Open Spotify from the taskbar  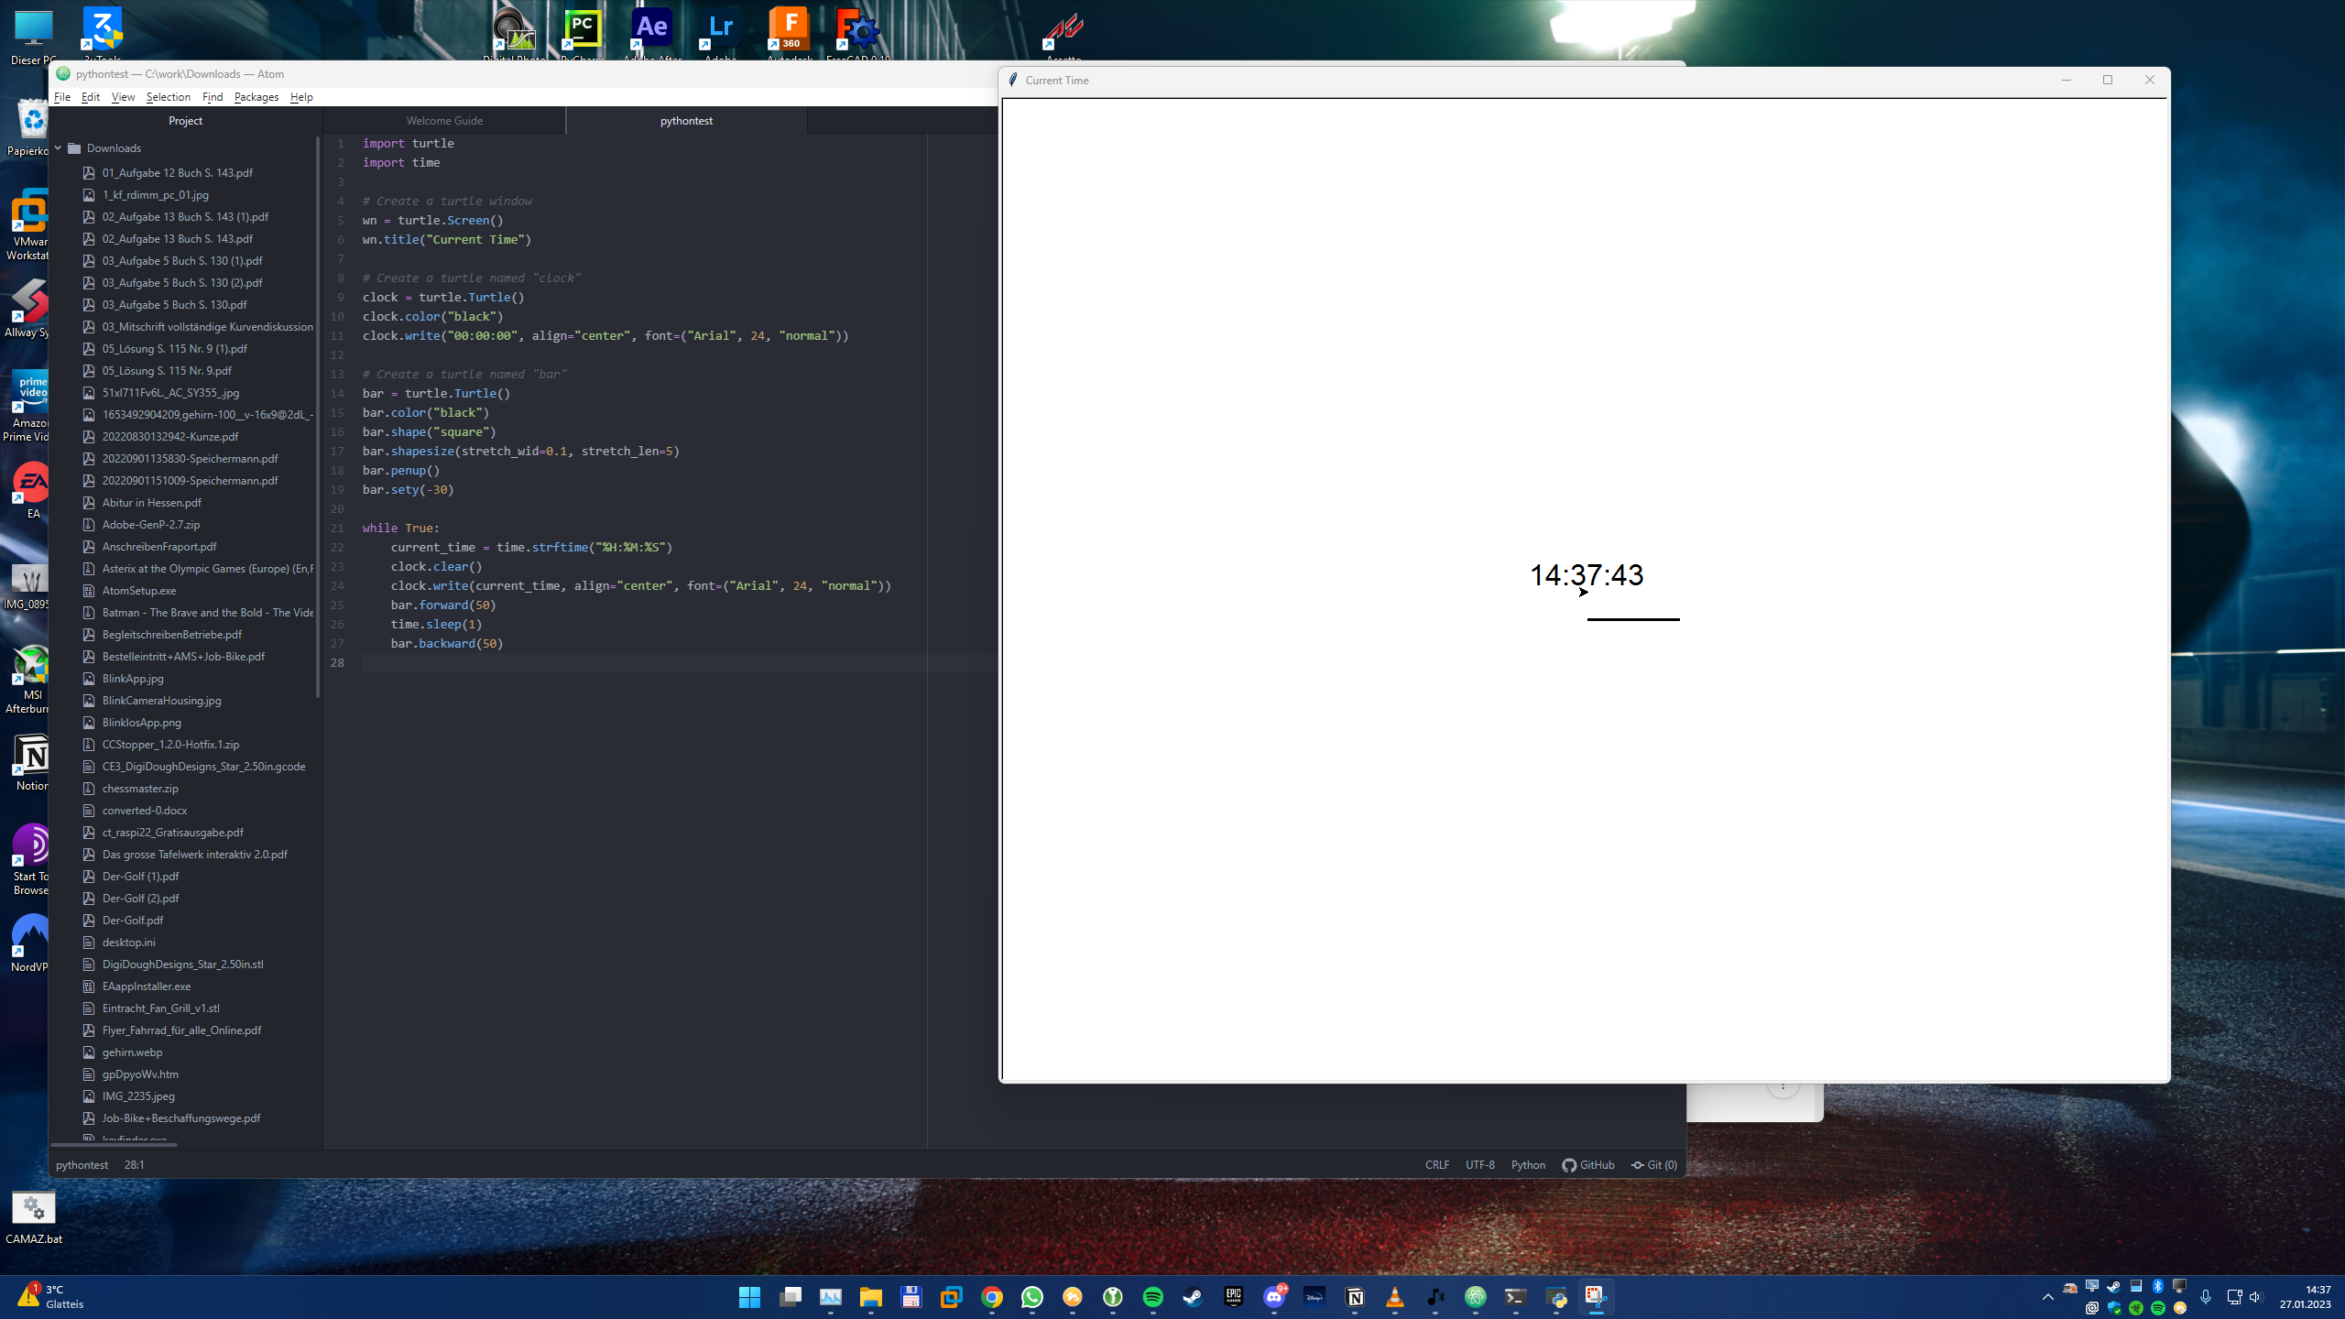[1152, 1297]
